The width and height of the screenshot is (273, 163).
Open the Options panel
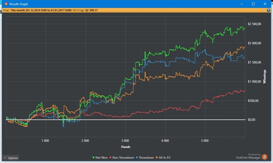click(11, 158)
